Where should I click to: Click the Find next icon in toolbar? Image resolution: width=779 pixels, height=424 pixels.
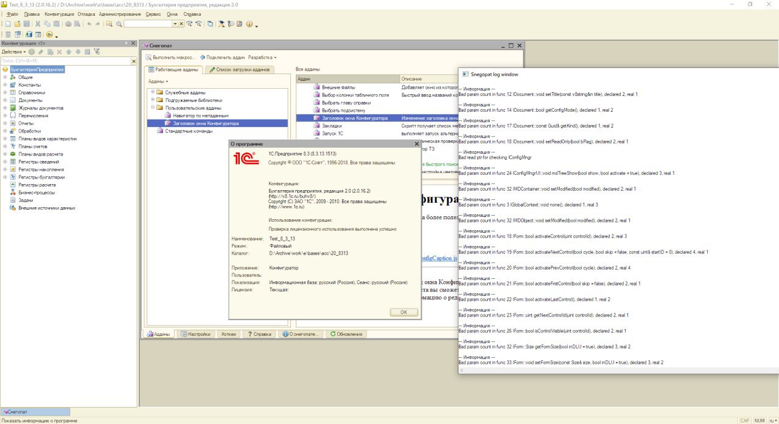pyautogui.click(x=189, y=24)
